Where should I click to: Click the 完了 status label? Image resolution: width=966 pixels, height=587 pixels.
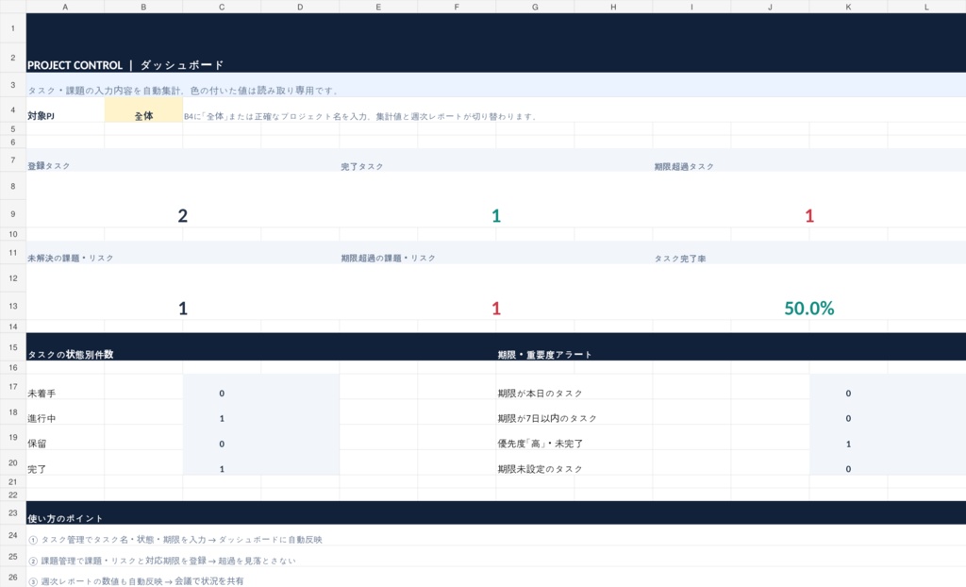point(37,469)
